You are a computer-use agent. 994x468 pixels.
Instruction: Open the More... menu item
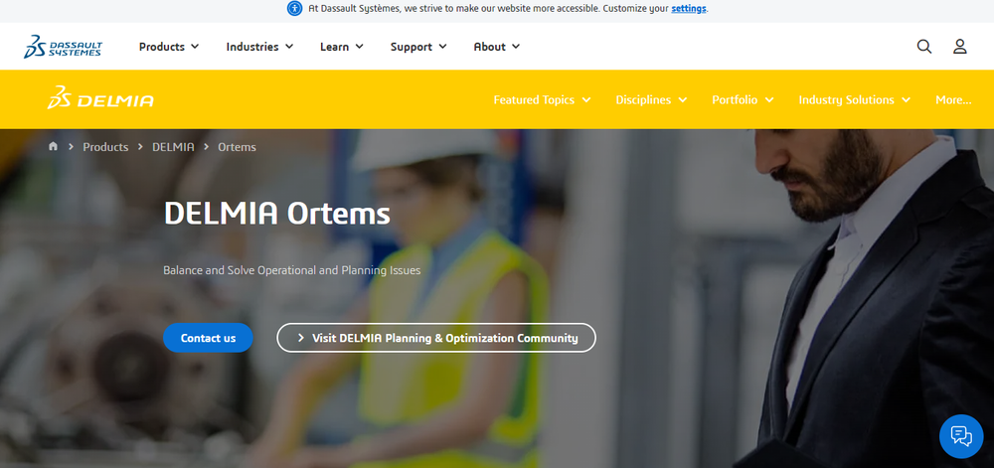(953, 99)
